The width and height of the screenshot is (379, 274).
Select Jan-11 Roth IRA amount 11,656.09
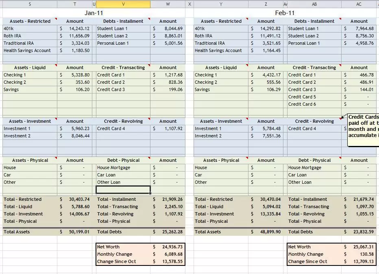[x=75, y=36]
